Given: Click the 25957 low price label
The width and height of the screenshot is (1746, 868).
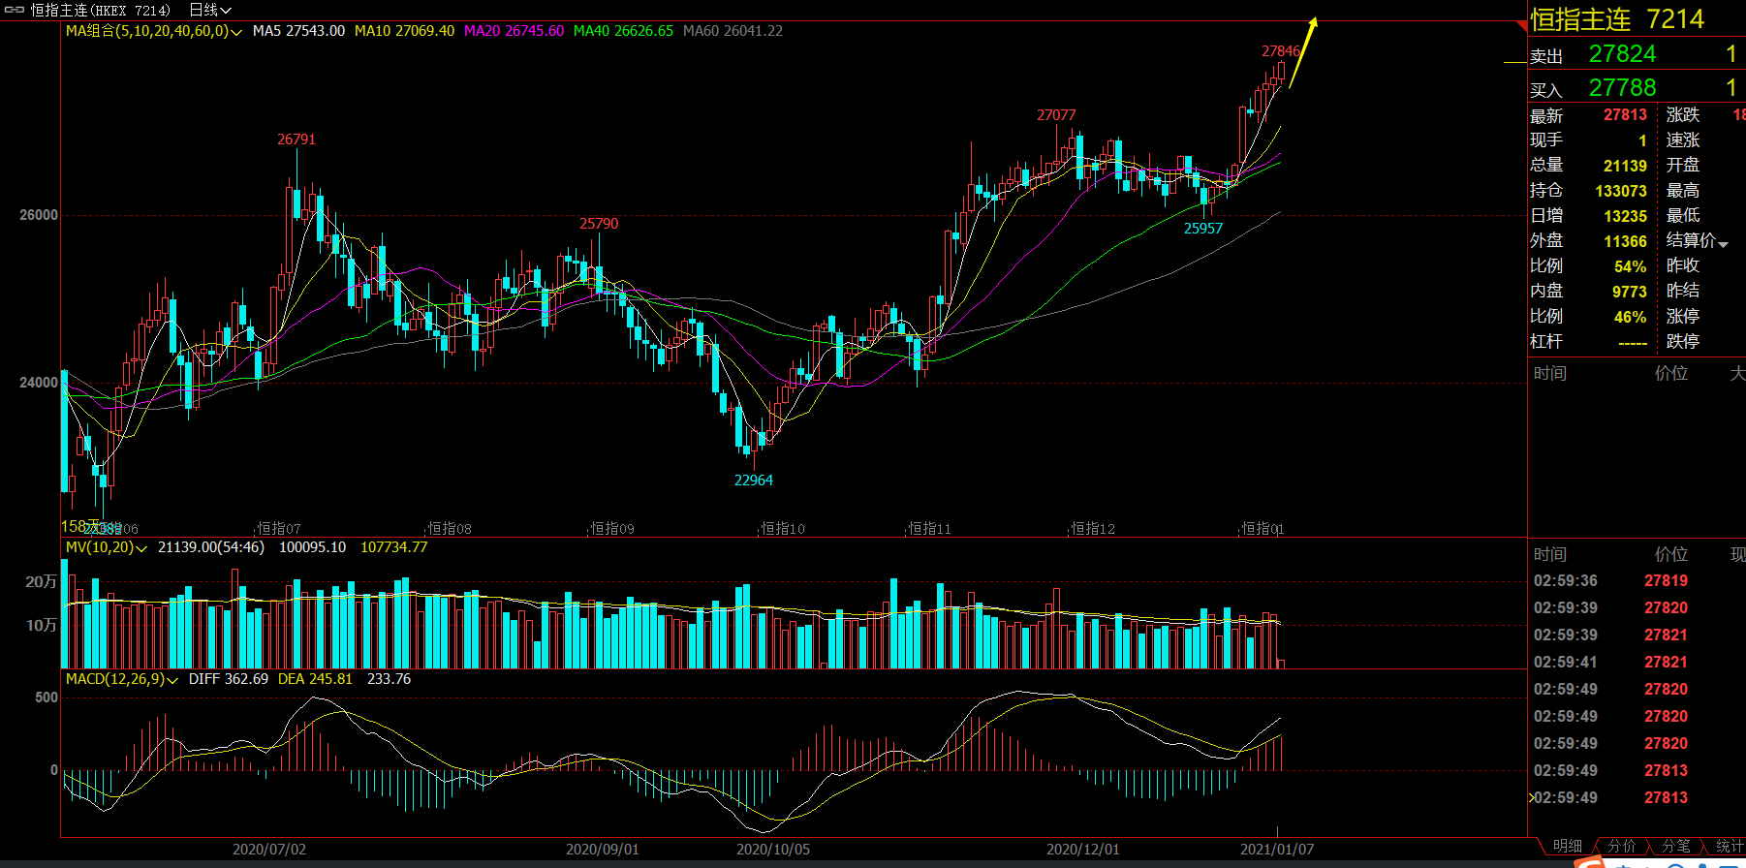Looking at the screenshot, I should [x=1203, y=229].
